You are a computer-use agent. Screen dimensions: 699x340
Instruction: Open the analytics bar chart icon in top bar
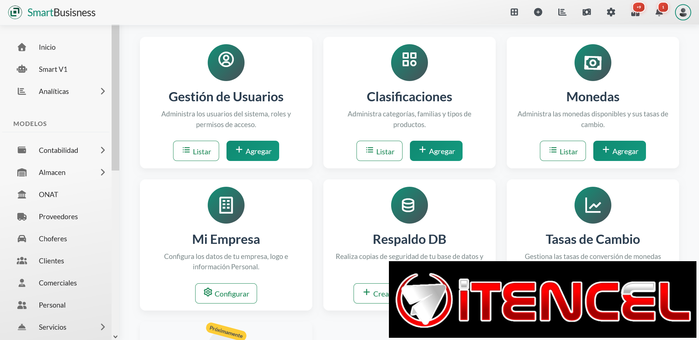click(562, 12)
